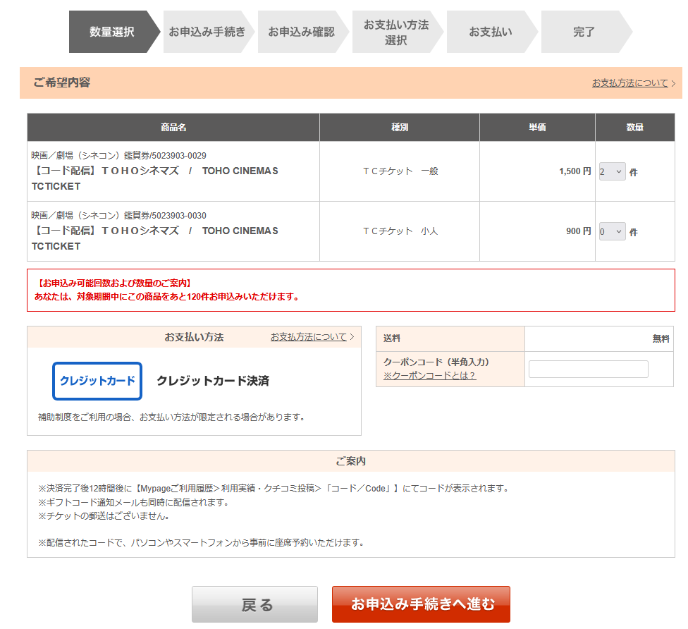Select the 数量選択 step in the progress bar

coord(111,32)
